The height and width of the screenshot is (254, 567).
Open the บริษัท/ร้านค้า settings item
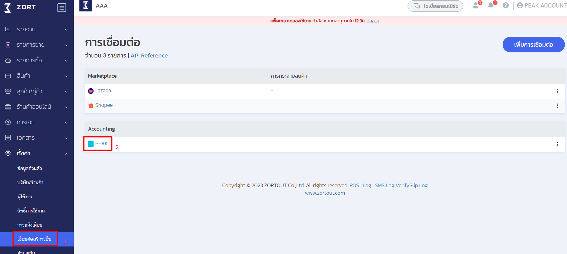30,183
